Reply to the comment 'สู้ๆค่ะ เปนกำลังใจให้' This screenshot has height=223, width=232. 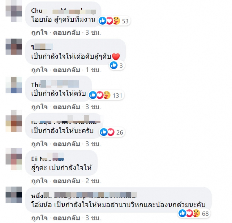coord(67,181)
